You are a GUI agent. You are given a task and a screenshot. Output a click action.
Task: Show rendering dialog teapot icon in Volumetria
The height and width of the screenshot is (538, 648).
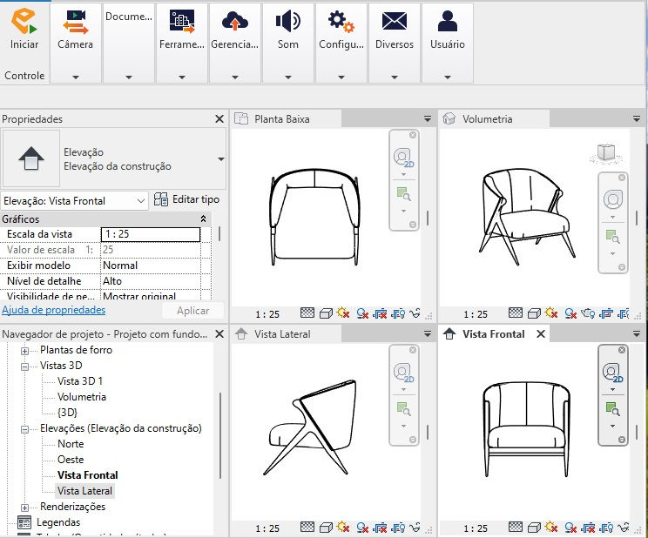(x=588, y=313)
